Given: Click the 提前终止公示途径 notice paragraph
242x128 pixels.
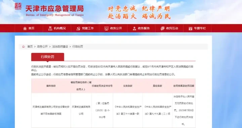Looking at the screenshot, I should point(103,74).
